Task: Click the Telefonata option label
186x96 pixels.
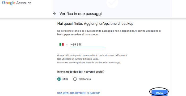Action: tap(84, 79)
